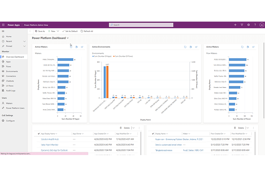This screenshot has width=265, height=177.
Task: Open the Flow Created On column menu
Action: (x=225, y=134)
